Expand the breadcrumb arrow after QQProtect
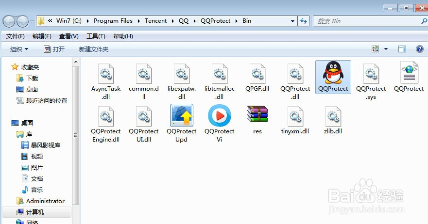Viewport: 428px width, 224px height. pyautogui.click(x=237, y=21)
